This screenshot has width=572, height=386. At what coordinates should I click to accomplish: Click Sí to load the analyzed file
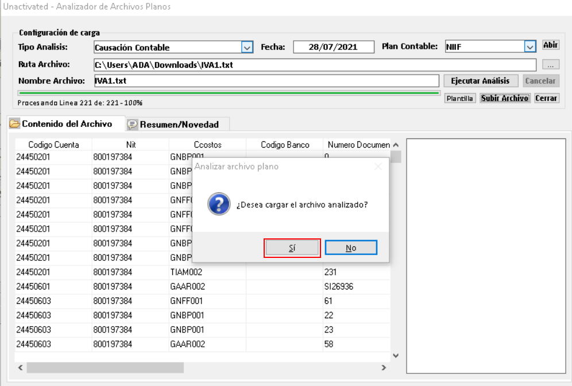292,248
